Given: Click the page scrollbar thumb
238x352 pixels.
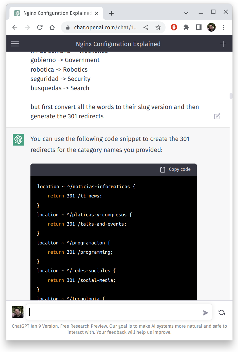Looking at the screenshot, I should click(231, 96).
